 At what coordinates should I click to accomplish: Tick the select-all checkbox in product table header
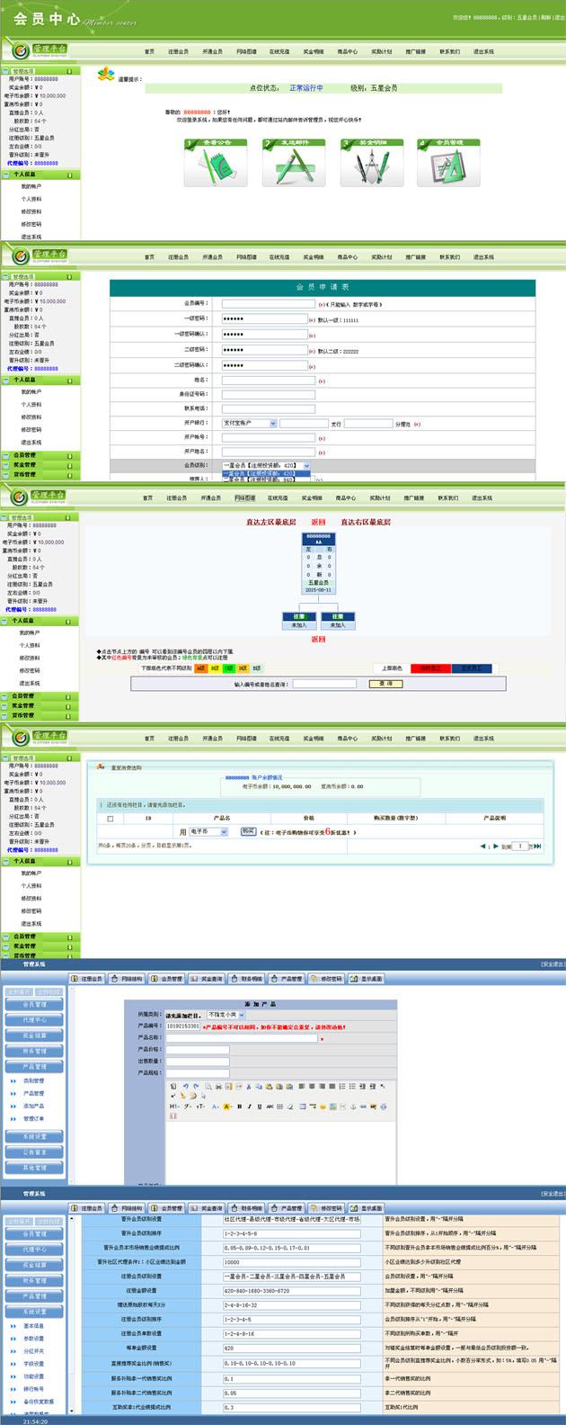pyautogui.click(x=111, y=819)
